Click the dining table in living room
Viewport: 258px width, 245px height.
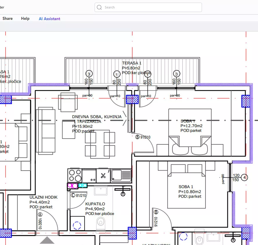click(x=100, y=144)
